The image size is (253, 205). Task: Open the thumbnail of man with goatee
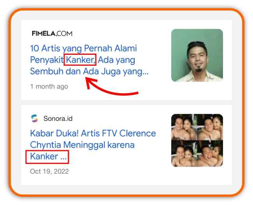(197, 55)
